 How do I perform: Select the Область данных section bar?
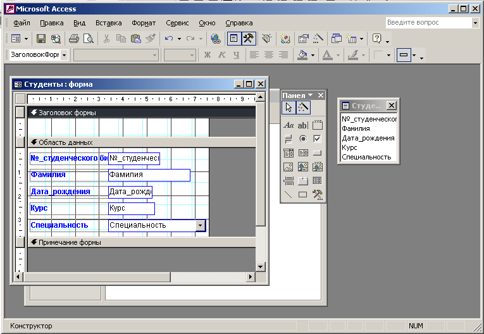[142, 142]
